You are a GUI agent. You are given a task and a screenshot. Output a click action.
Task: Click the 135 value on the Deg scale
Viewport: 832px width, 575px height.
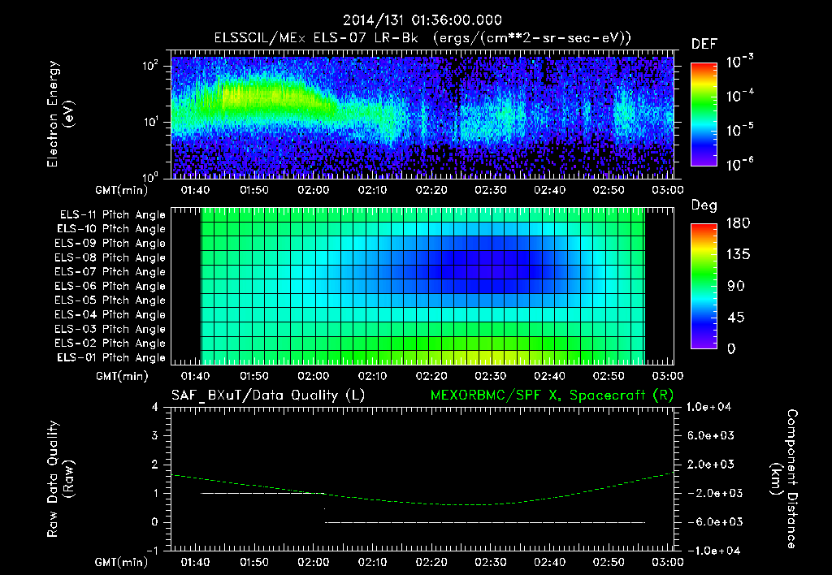point(739,255)
